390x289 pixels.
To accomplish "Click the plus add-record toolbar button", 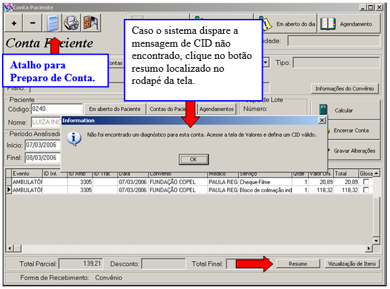I will point(14,23).
